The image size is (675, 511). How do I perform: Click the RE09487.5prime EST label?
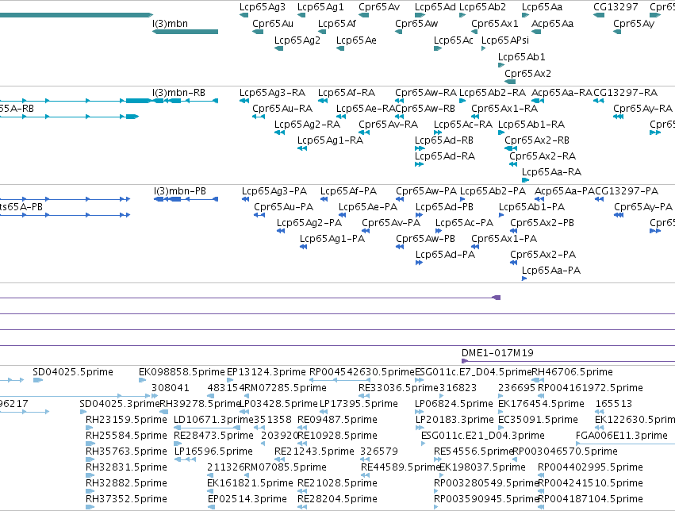click(x=337, y=420)
